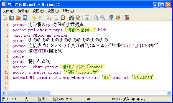The image size is (173, 103).
Task: Click the CR+LF line ending indicator
Action: 116,99
